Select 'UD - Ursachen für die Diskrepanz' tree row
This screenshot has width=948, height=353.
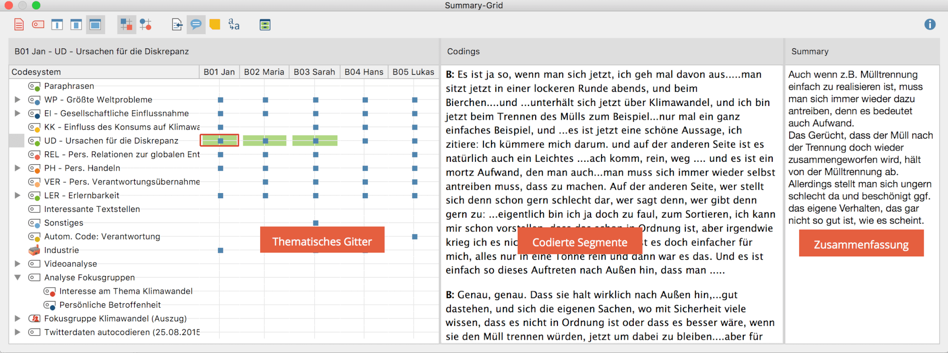click(104, 141)
